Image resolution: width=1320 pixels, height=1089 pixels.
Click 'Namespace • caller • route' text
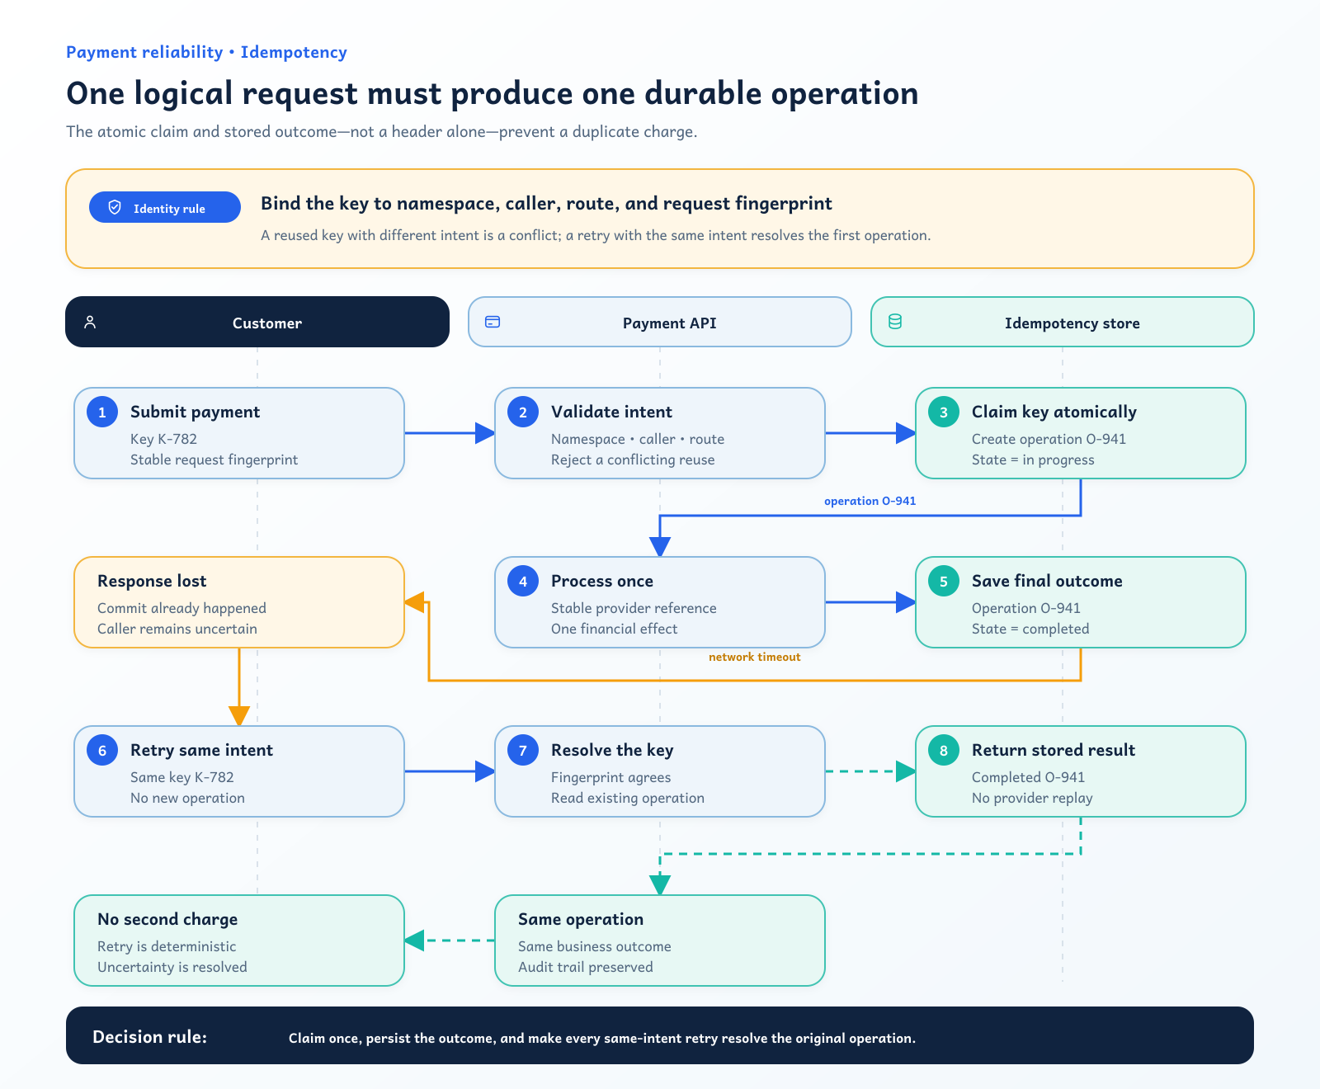coord(638,439)
